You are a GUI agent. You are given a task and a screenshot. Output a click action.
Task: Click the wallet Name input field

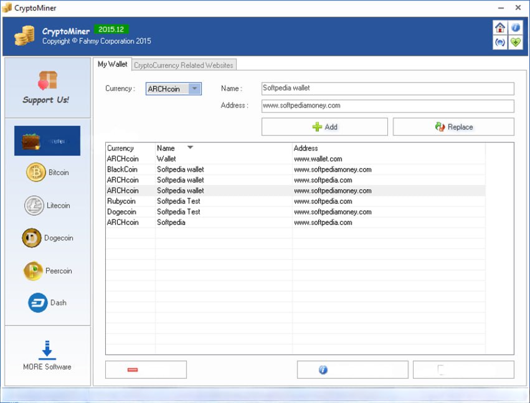[x=387, y=88]
